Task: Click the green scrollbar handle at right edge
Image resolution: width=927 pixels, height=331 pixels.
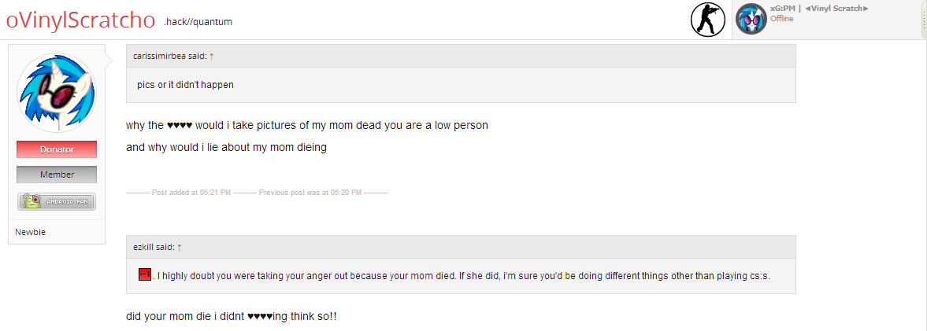Action: [x=924, y=19]
